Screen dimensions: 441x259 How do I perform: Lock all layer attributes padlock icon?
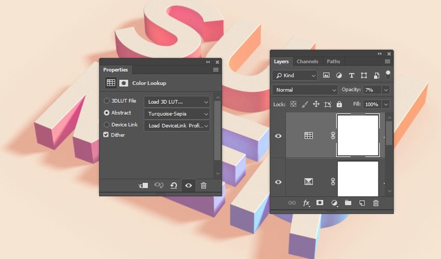pyautogui.click(x=339, y=104)
